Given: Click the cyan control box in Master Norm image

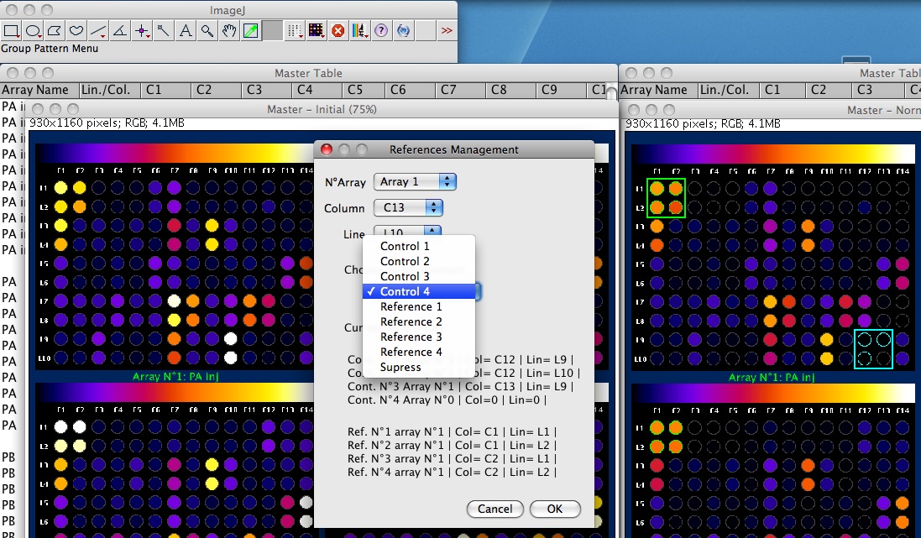Looking at the screenshot, I should click(873, 349).
